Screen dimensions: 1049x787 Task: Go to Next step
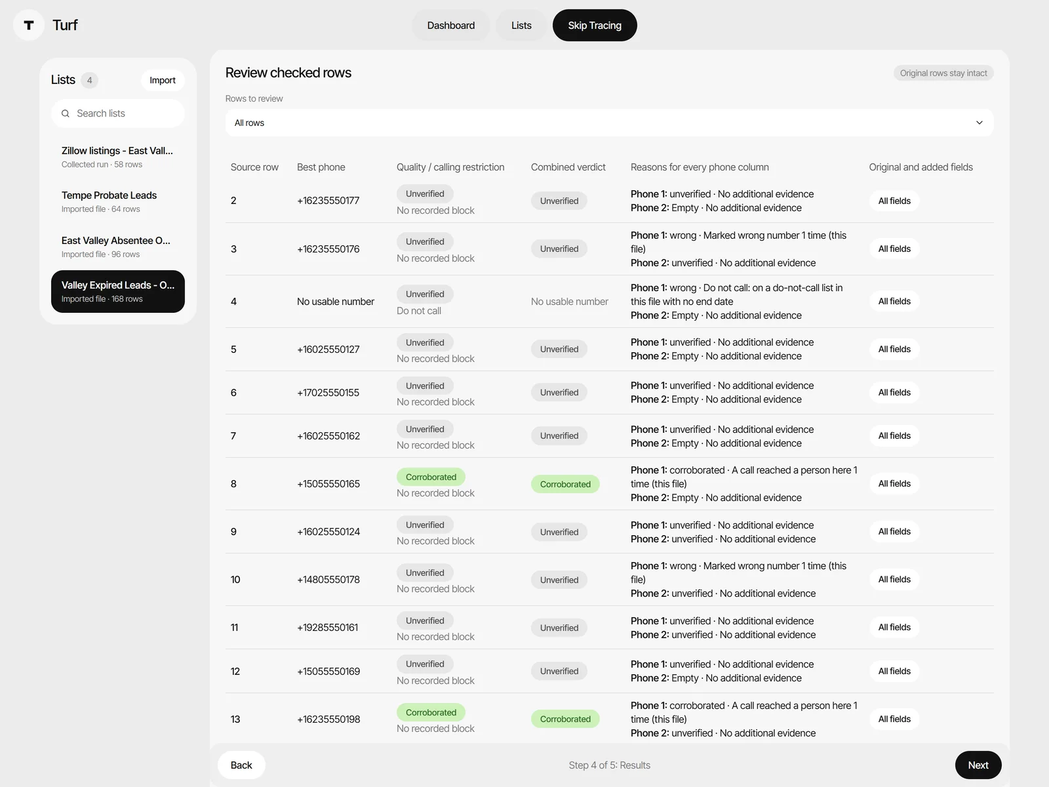tap(978, 765)
